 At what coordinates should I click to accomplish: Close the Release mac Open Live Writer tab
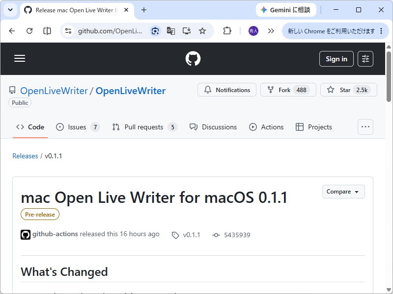(x=126, y=10)
